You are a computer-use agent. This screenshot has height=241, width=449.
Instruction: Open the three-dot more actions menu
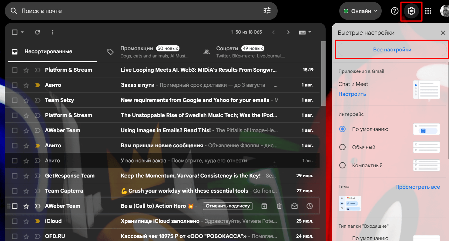(52, 32)
